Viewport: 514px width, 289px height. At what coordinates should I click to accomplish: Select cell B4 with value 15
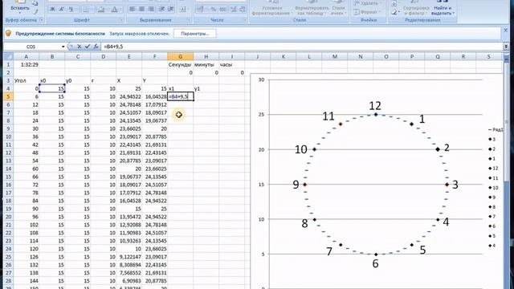click(x=51, y=88)
